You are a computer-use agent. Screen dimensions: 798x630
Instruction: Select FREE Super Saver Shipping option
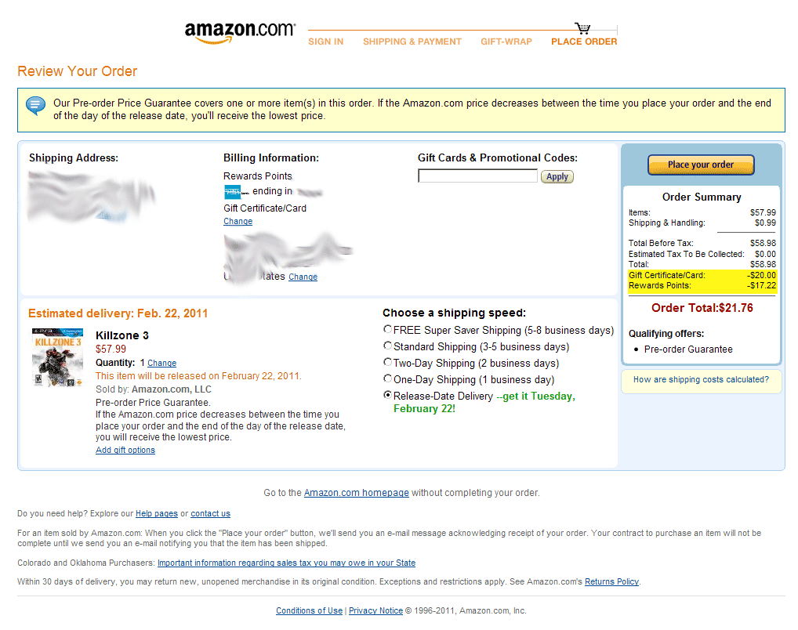click(388, 330)
